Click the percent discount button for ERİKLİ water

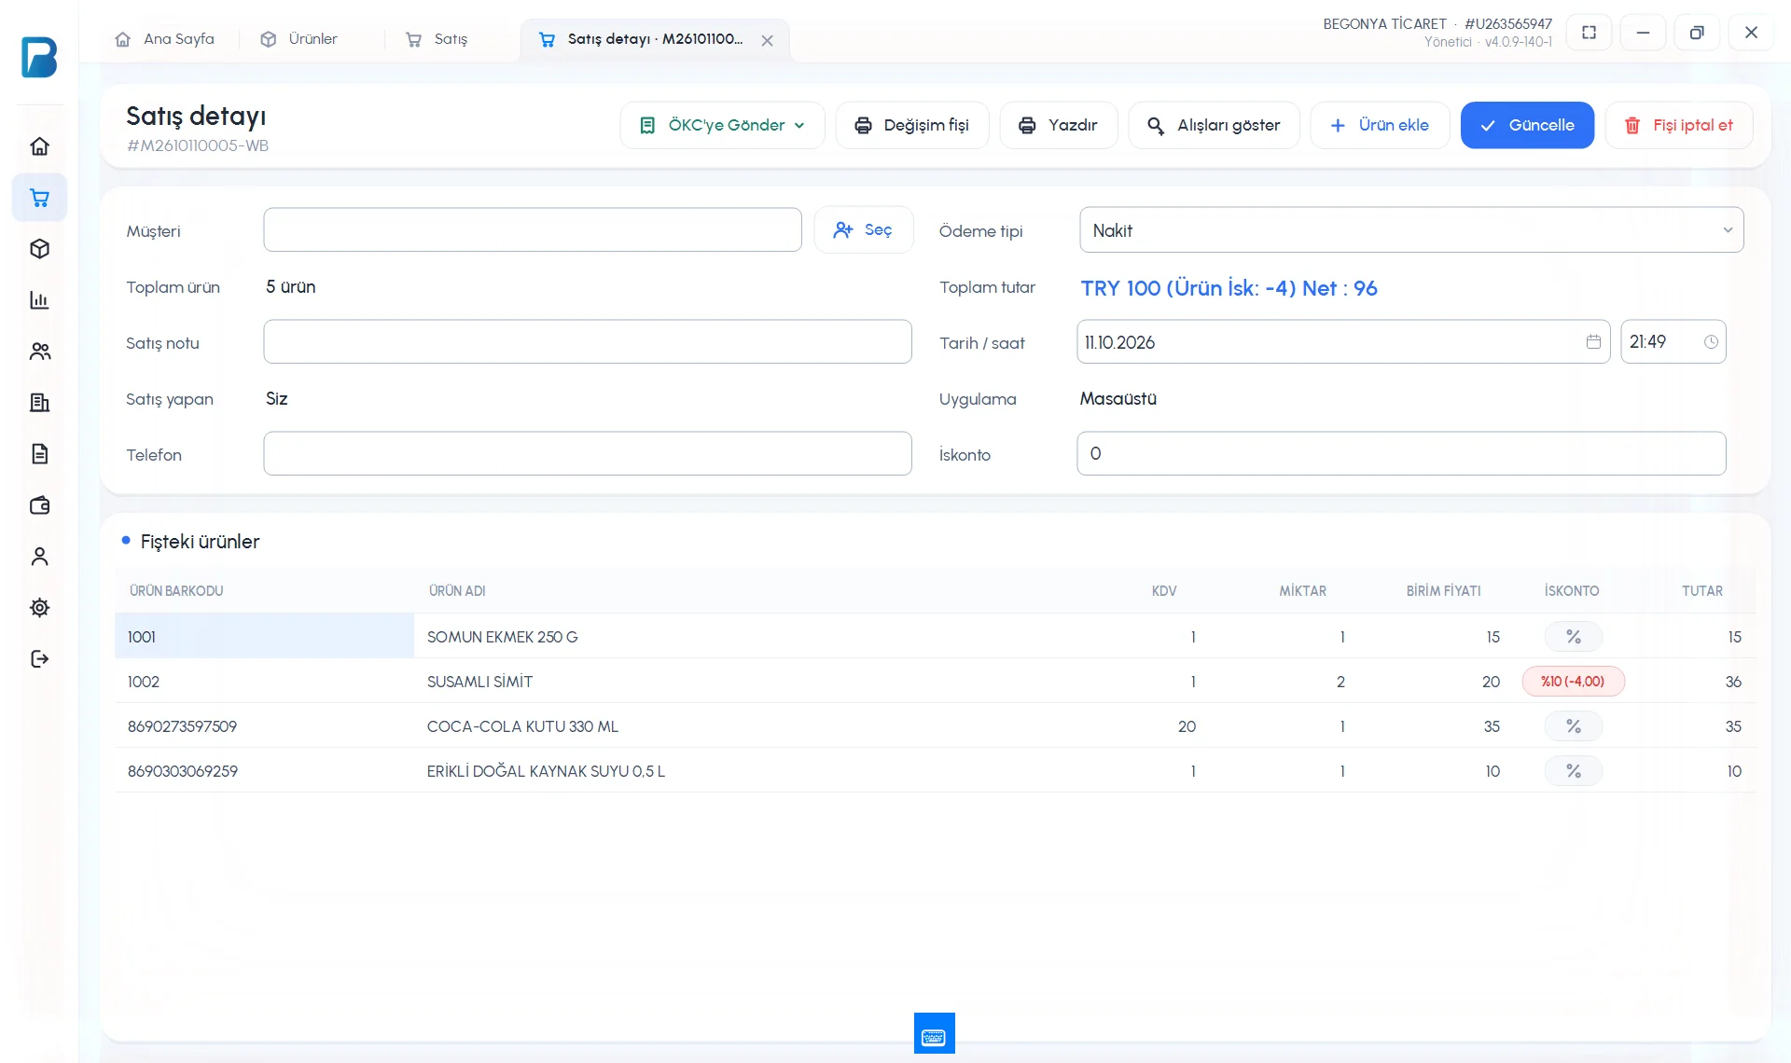tap(1574, 771)
